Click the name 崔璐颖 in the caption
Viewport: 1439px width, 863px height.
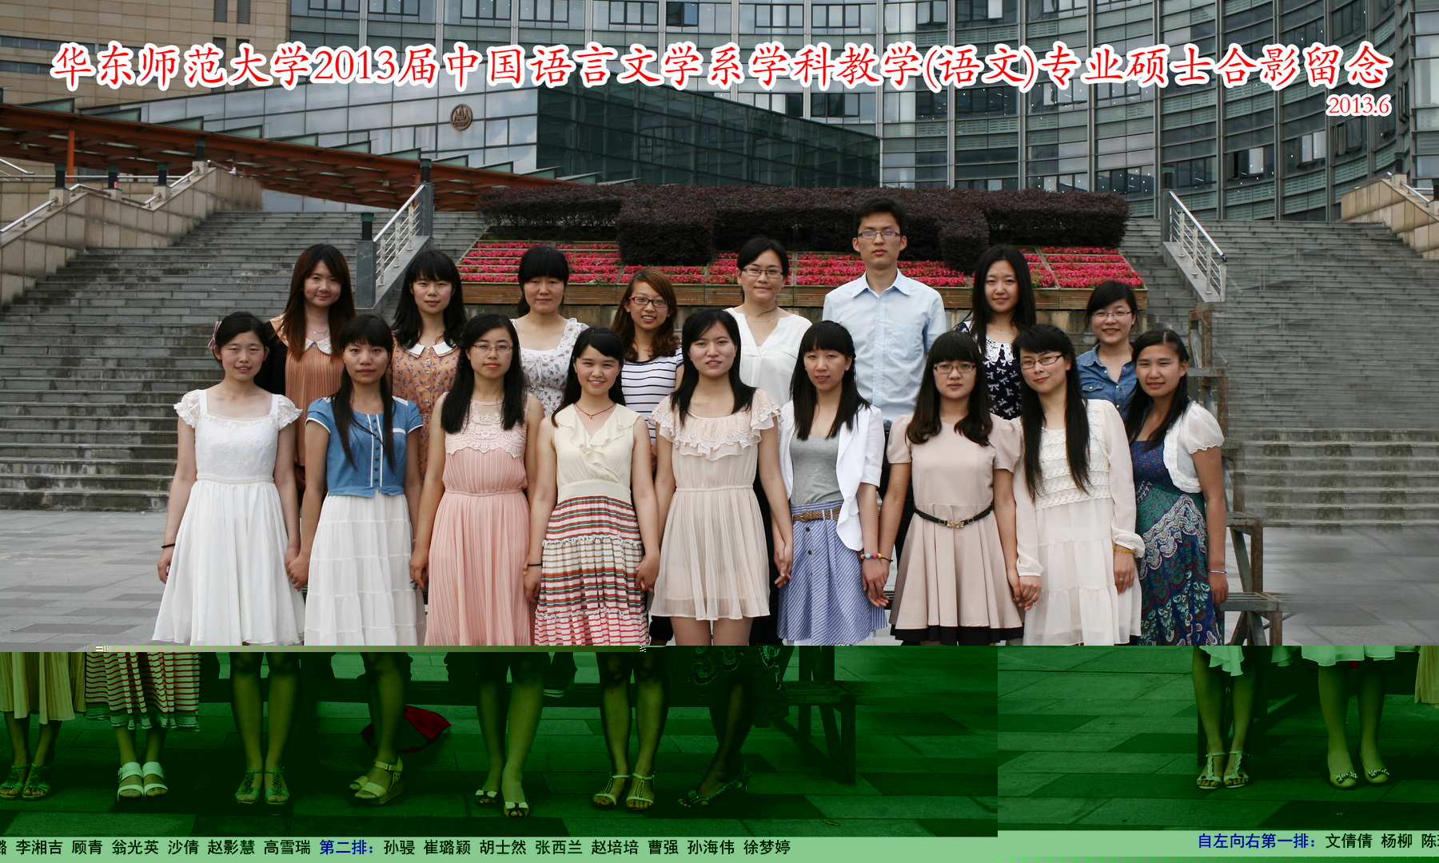point(447,848)
